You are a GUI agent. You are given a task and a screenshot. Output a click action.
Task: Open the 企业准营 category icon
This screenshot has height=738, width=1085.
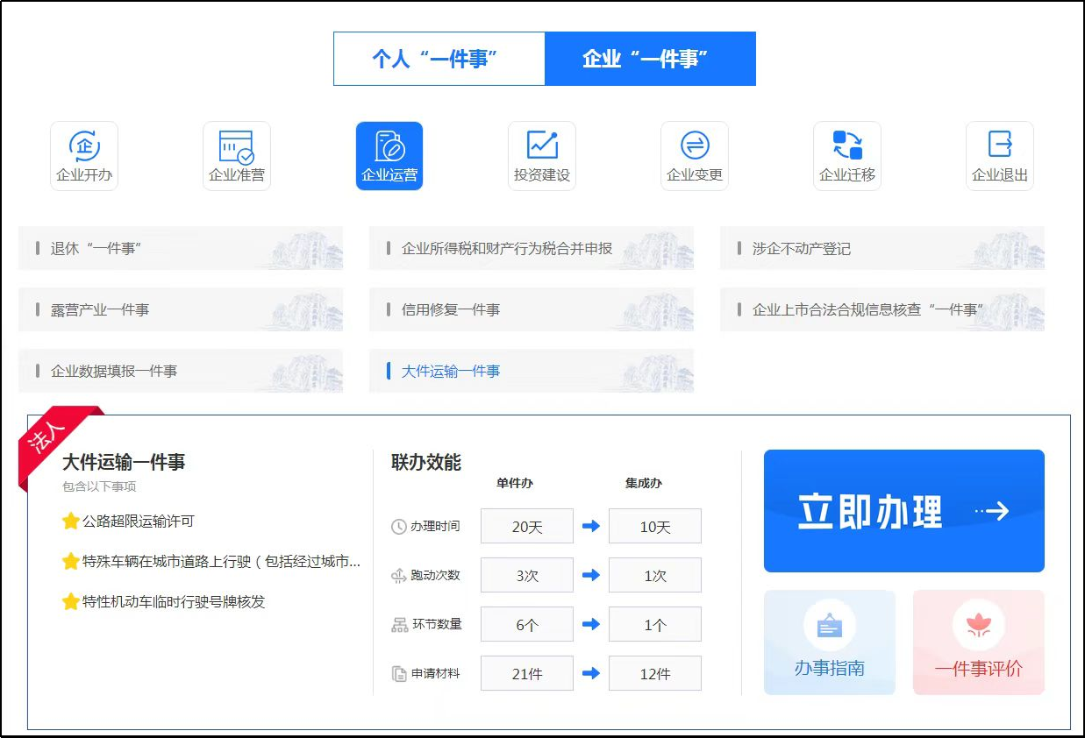point(237,155)
